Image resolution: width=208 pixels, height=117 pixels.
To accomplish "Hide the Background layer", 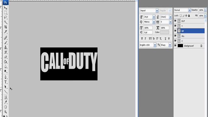I will coord(175,45).
